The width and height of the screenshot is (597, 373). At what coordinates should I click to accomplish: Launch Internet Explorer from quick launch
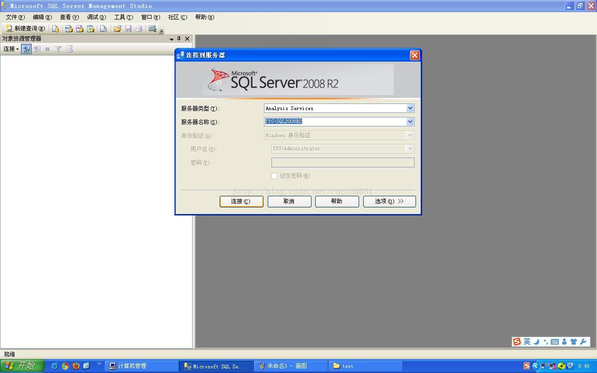tap(54, 366)
